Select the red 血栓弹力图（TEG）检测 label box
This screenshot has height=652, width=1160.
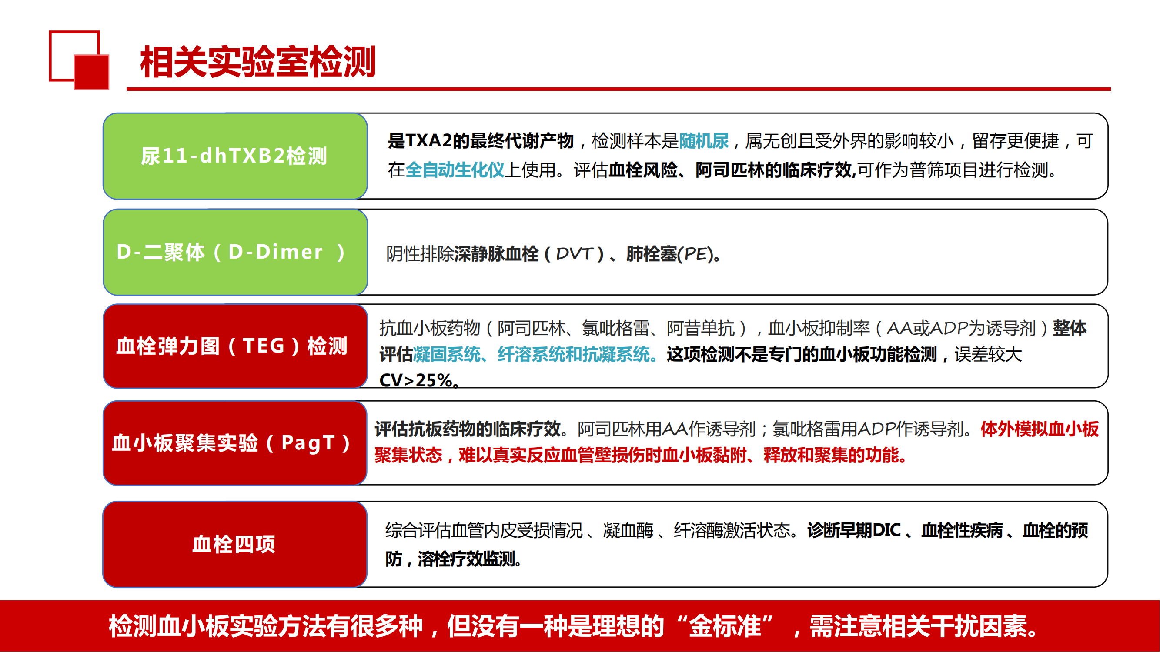[235, 346]
